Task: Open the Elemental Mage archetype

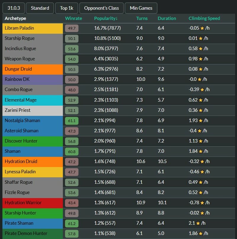Action: point(33,100)
